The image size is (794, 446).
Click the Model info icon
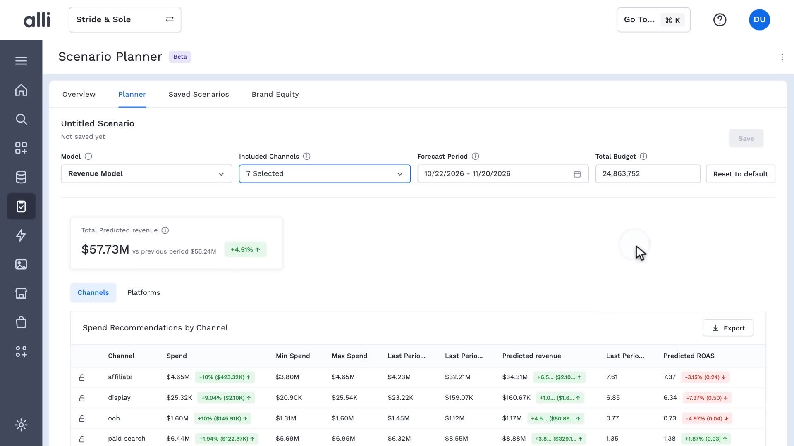pos(88,157)
